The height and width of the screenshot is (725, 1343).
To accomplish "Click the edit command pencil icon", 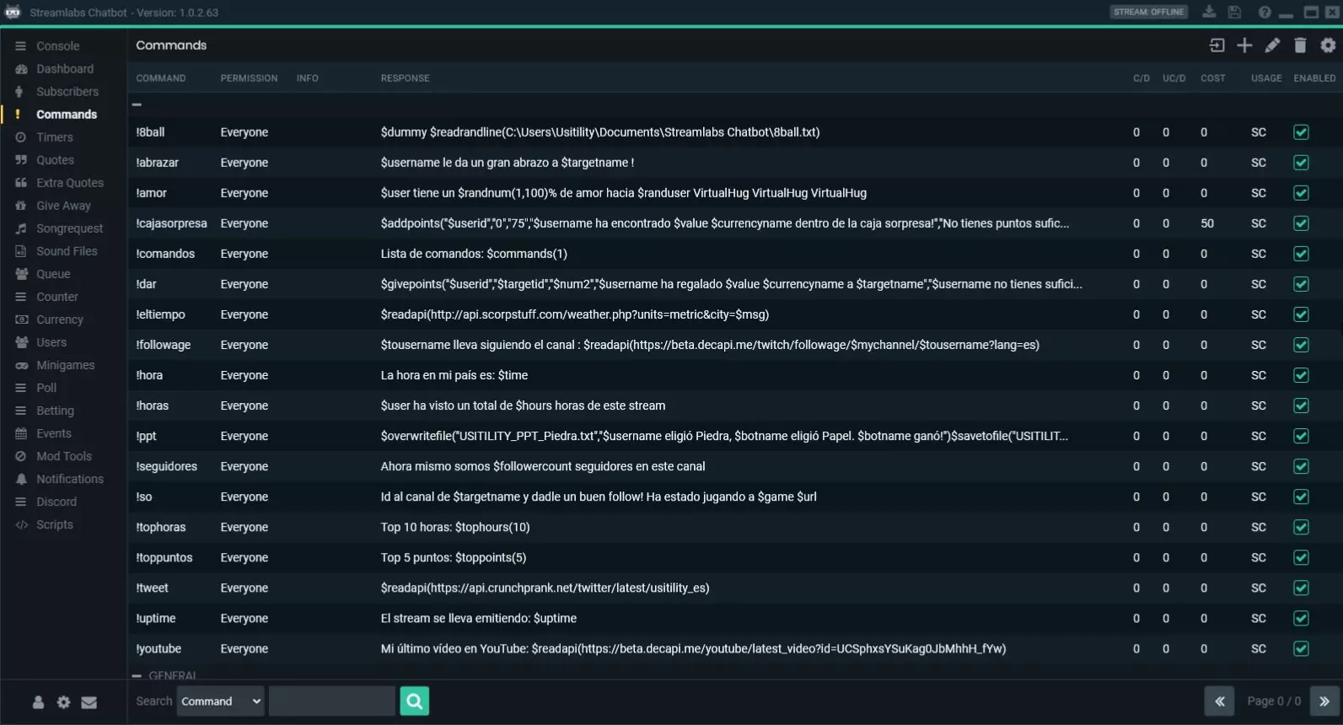I will [1272, 46].
